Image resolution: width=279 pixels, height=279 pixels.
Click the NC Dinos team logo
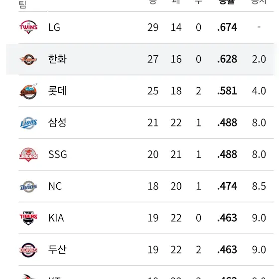click(28, 186)
